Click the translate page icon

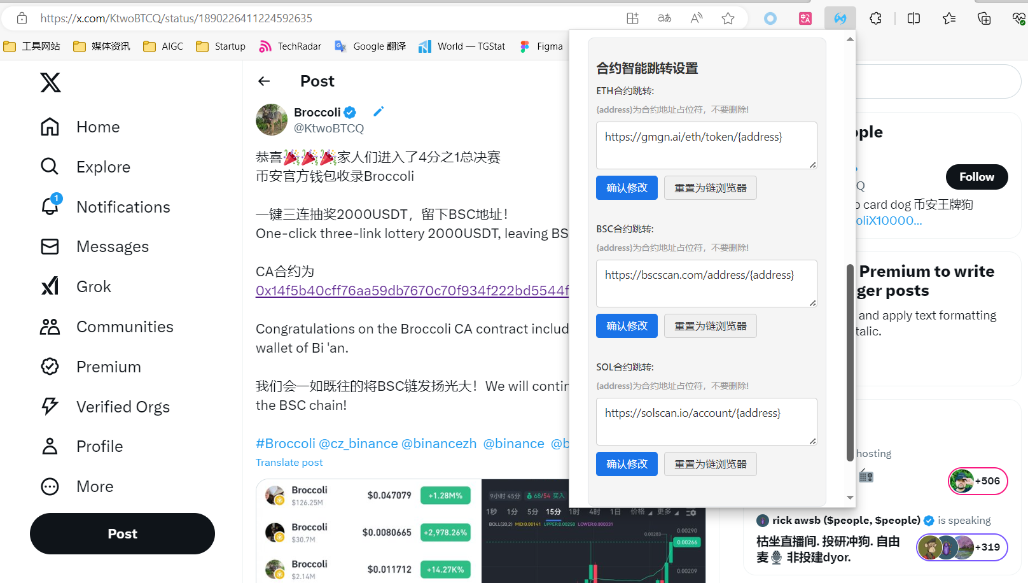pyautogui.click(x=664, y=18)
